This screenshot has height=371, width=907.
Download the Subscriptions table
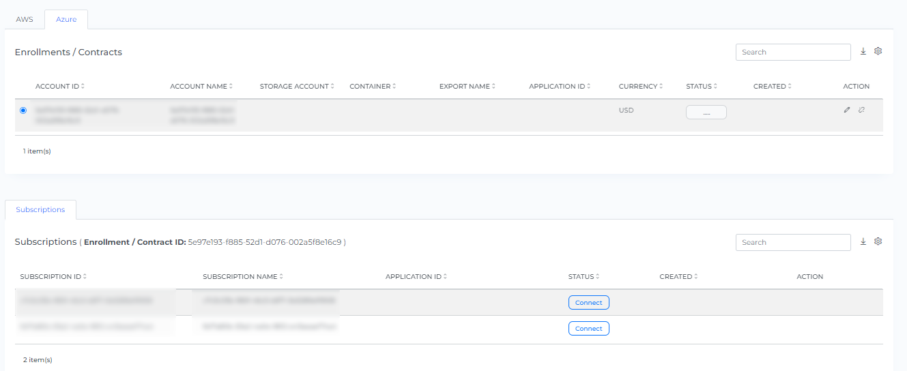[863, 241]
